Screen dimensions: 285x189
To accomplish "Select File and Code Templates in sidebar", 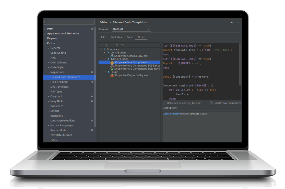I will (x=70, y=77).
